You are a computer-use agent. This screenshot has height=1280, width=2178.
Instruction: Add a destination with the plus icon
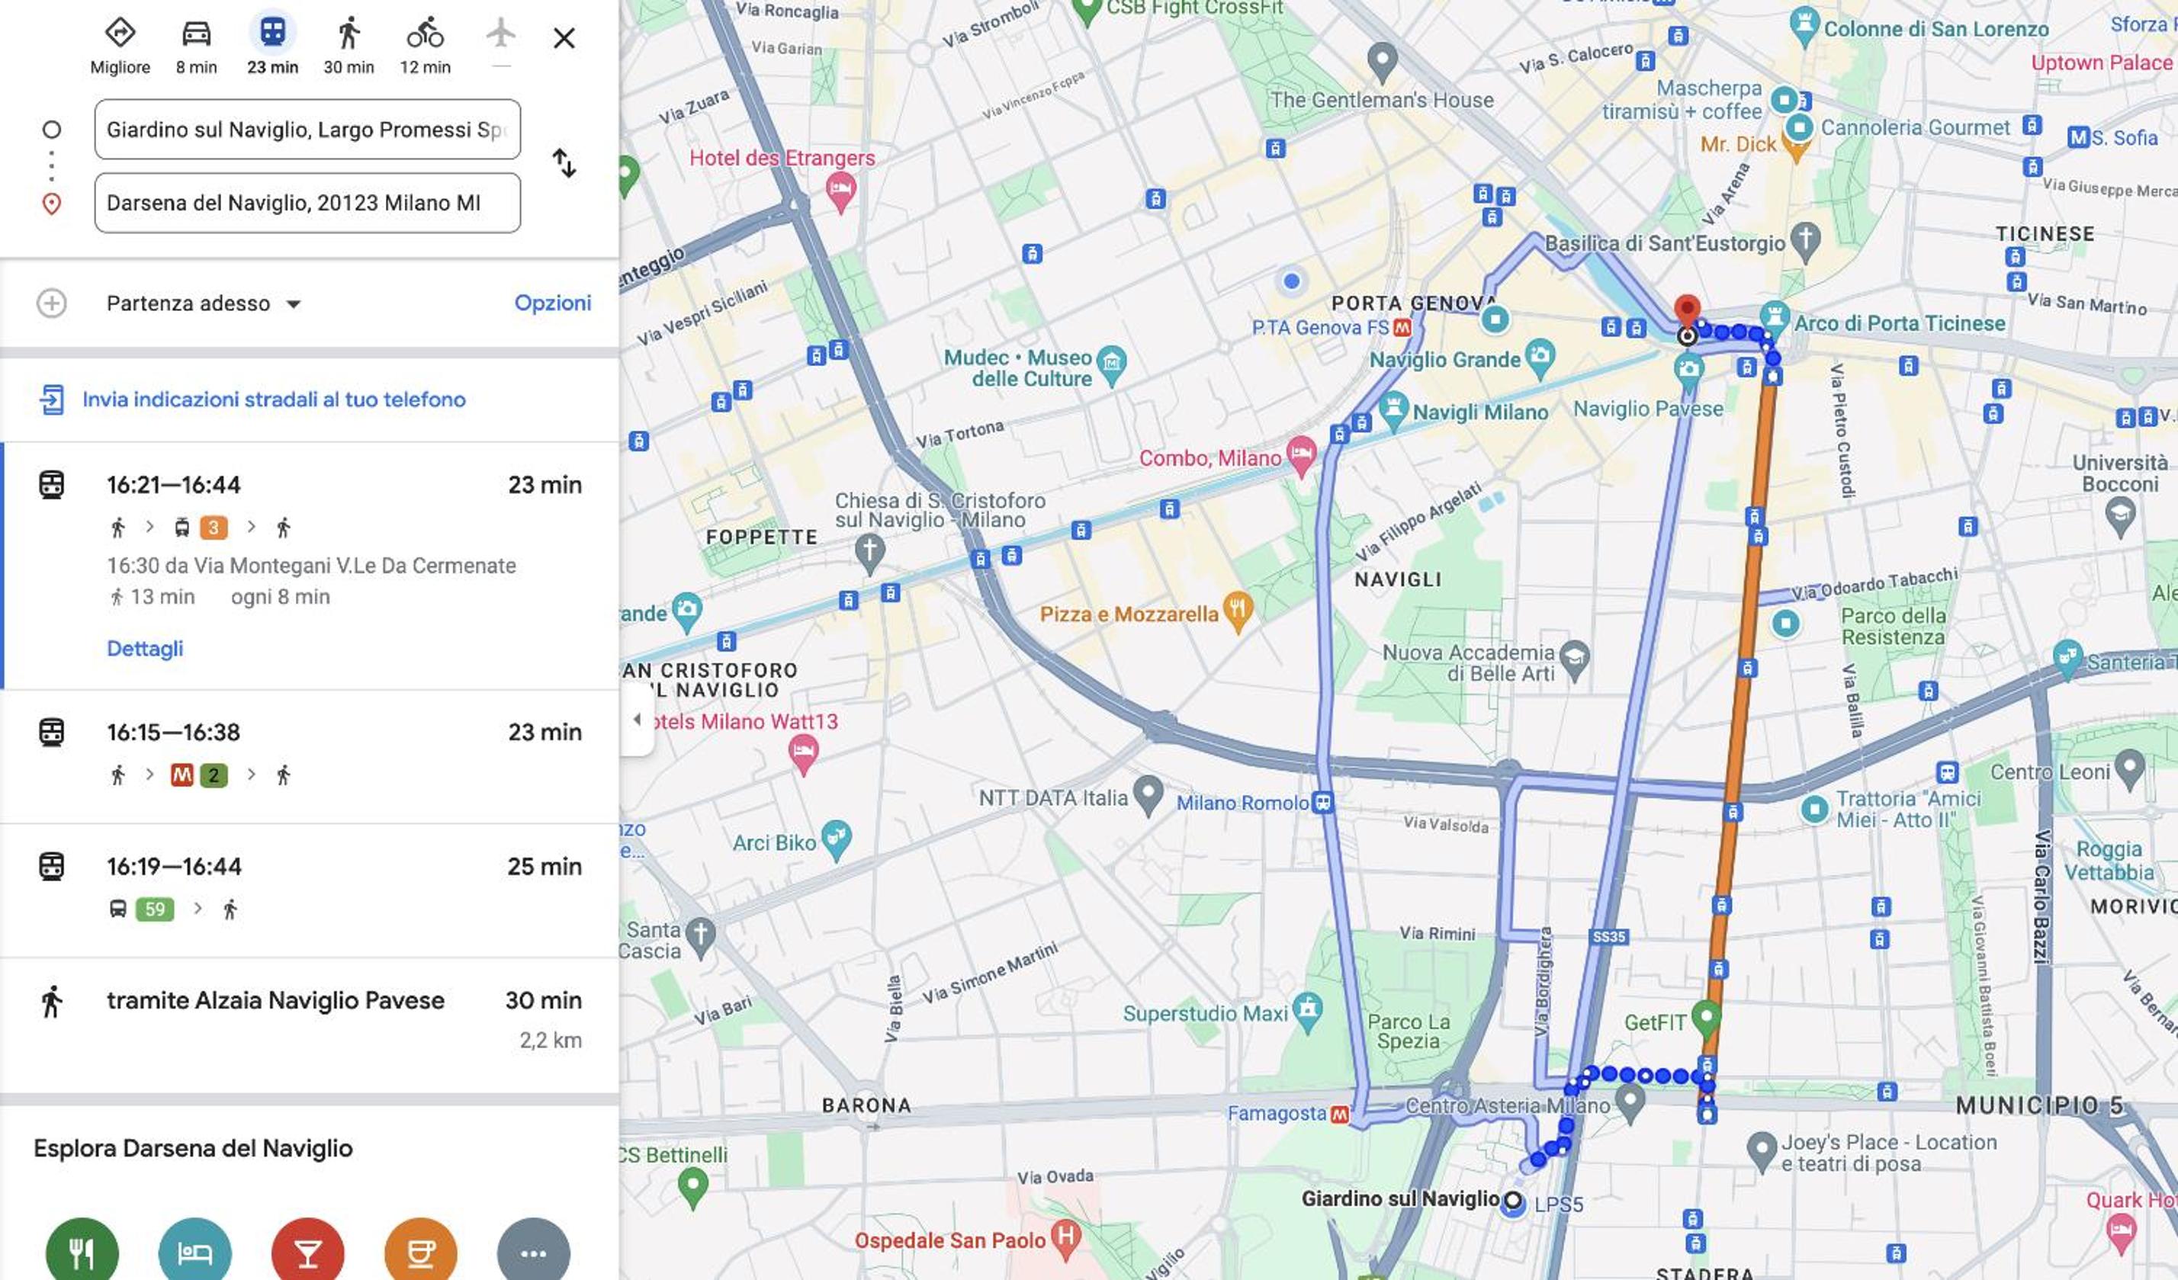point(52,303)
